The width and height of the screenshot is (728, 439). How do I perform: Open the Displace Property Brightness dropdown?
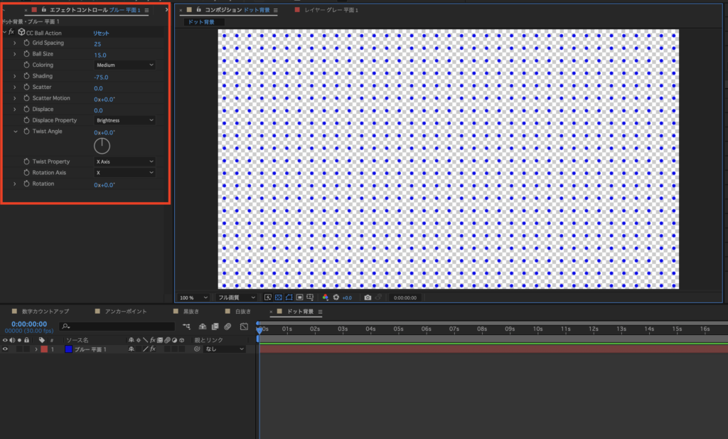124,120
